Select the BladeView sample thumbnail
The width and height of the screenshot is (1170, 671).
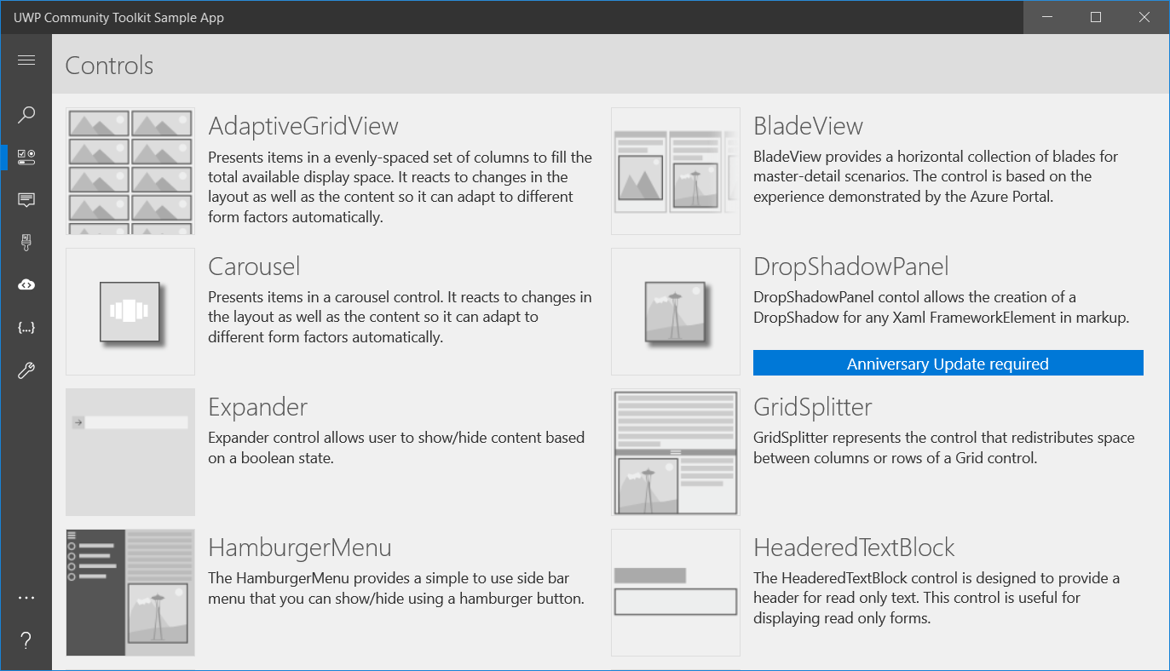point(676,171)
